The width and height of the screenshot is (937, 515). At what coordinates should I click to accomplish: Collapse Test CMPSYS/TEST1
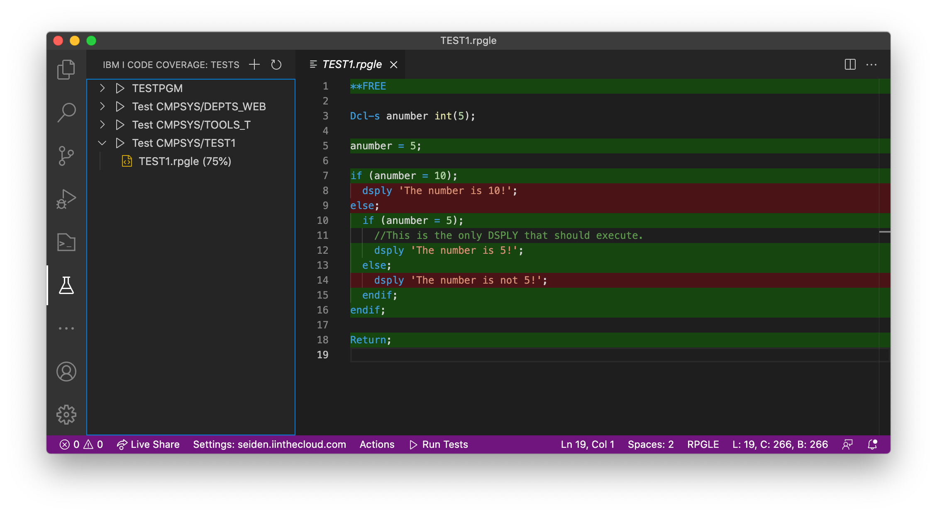click(x=102, y=143)
